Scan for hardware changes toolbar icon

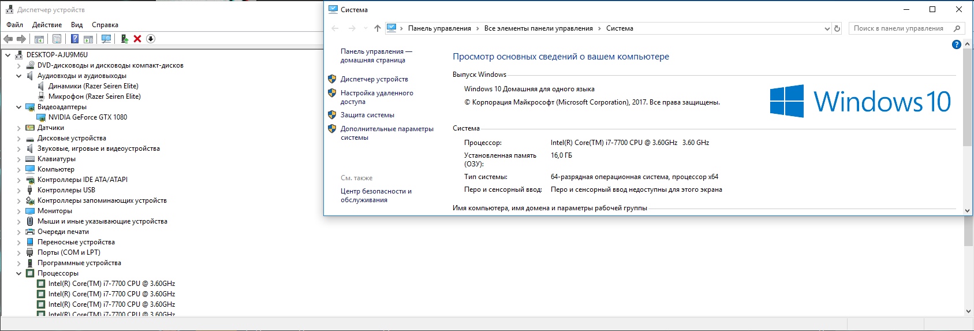coord(106,39)
